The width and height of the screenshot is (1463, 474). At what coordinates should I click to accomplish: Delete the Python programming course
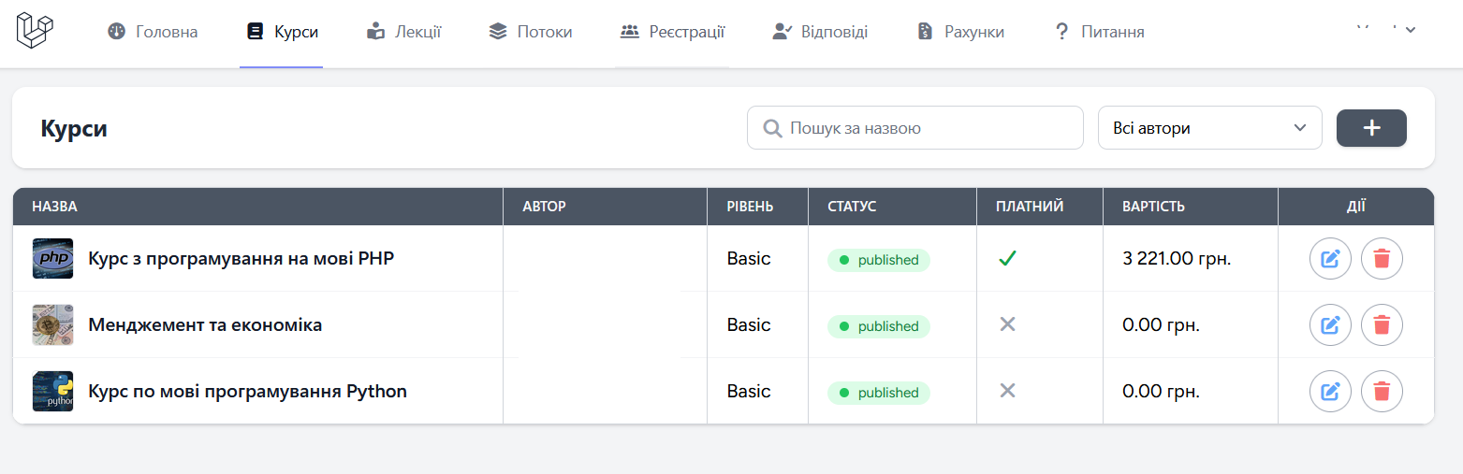pos(1382,391)
